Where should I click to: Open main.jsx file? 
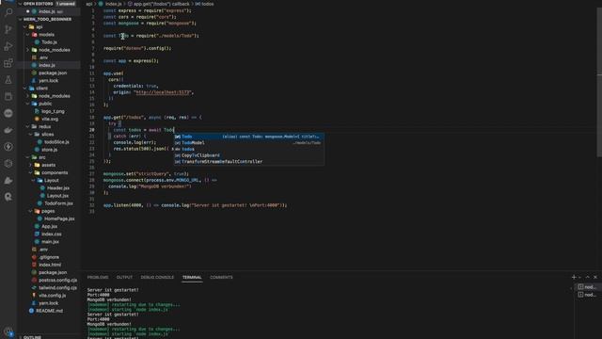click(50, 242)
